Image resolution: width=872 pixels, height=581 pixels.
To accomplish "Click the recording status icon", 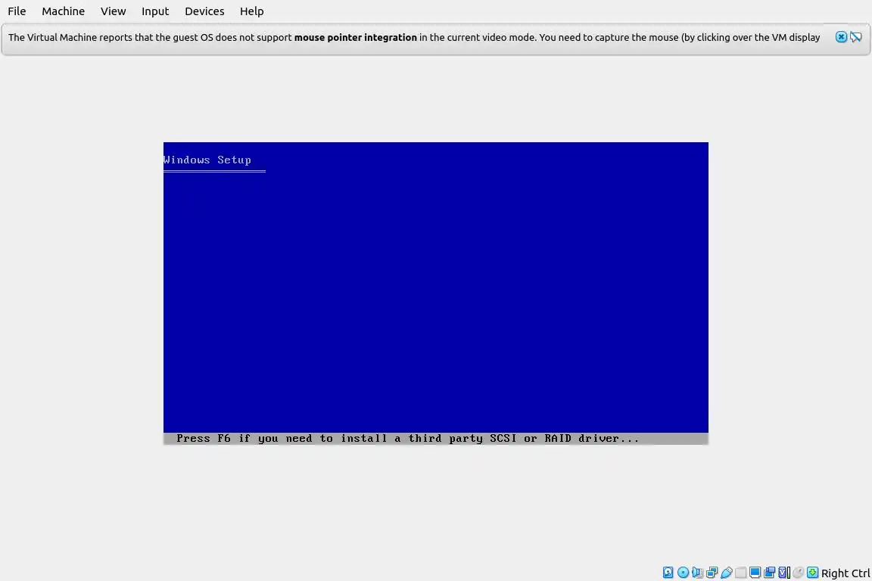I will (770, 573).
